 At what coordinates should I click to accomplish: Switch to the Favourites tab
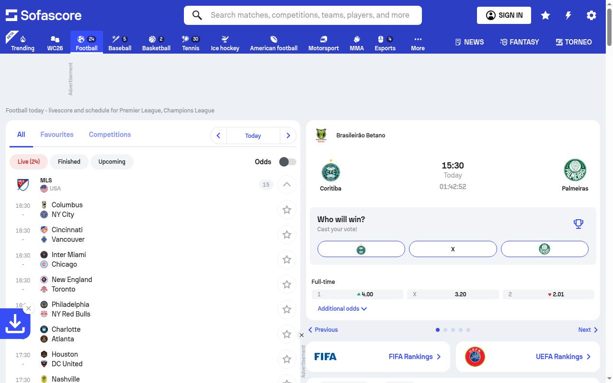[57, 135]
